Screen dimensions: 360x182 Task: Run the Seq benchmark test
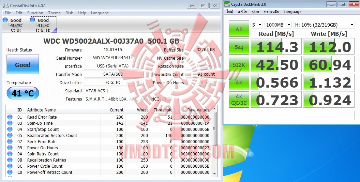click(x=239, y=47)
